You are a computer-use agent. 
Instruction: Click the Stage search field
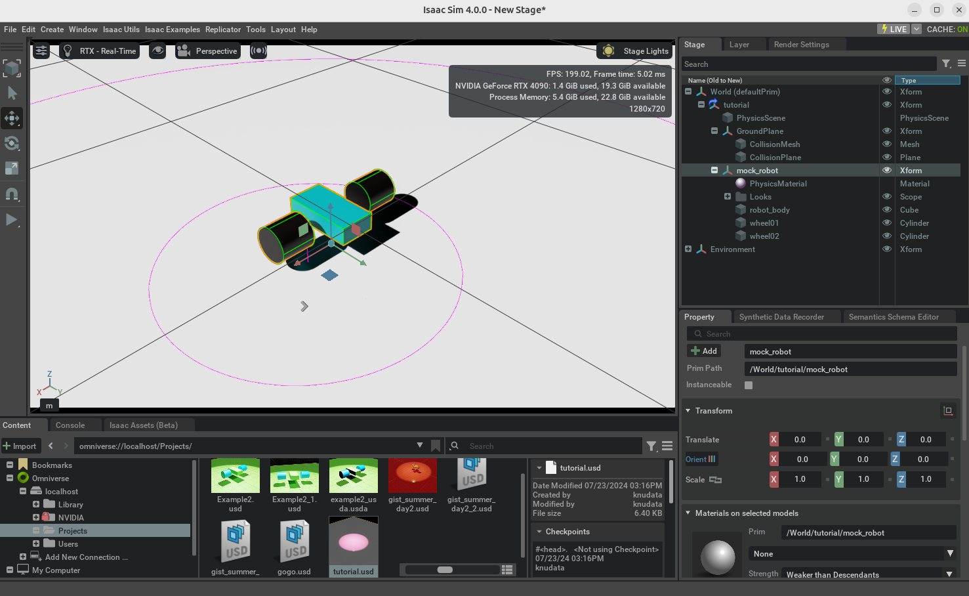pos(808,64)
